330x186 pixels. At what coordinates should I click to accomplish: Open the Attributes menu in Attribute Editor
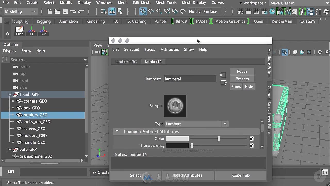[x=170, y=49]
